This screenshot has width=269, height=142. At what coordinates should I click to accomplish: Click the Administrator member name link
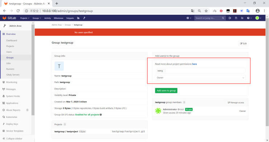[x=170, y=109]
